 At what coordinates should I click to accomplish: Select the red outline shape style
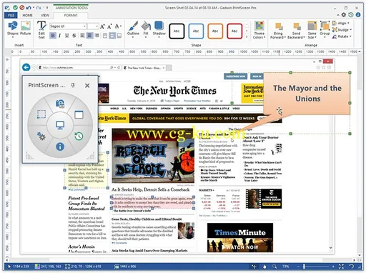coord(234,31)
